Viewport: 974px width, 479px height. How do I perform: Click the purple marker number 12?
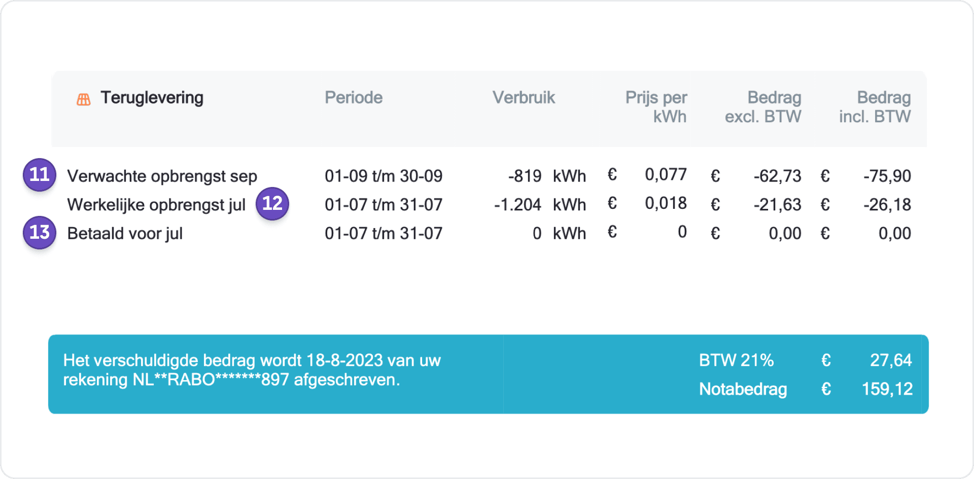[272, 204]
